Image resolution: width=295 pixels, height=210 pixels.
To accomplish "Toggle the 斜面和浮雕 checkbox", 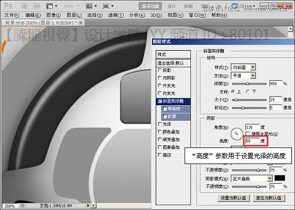I will 160,101.
